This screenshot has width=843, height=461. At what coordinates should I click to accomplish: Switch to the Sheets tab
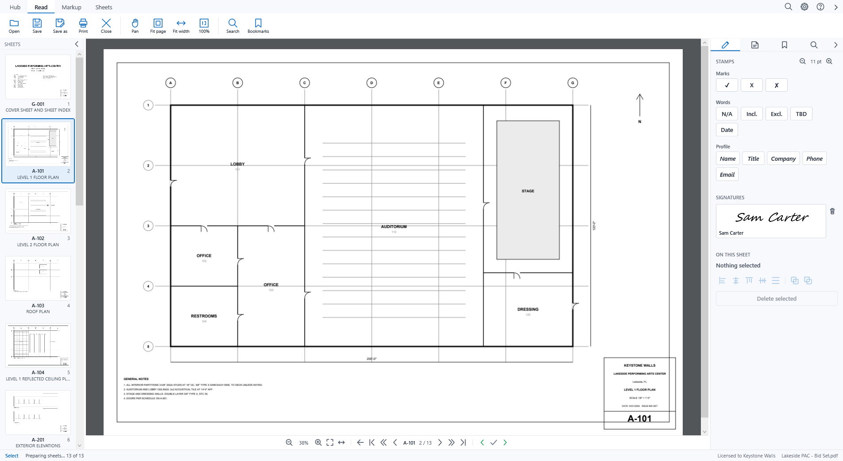104,7
